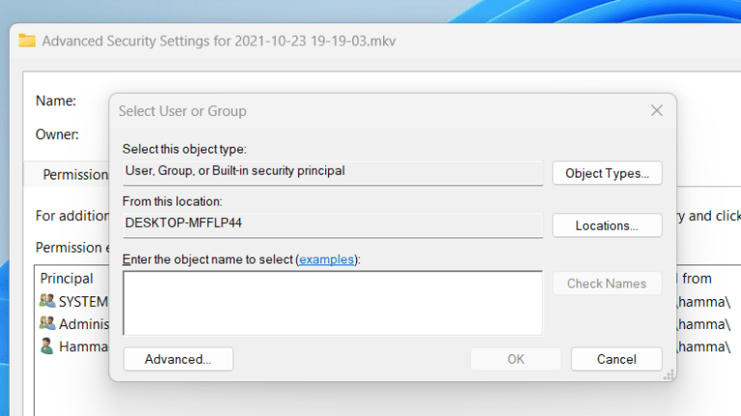Image resolution: width=741 pixels, height=416 pixels.
Task: Confirm selection with the OK button
Action: tap(515, 359)
